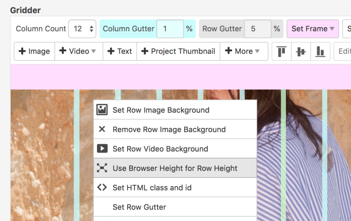Click the align vertical middle icon
351x221 pixels.
pyautogui.click(x=301, y=51)
